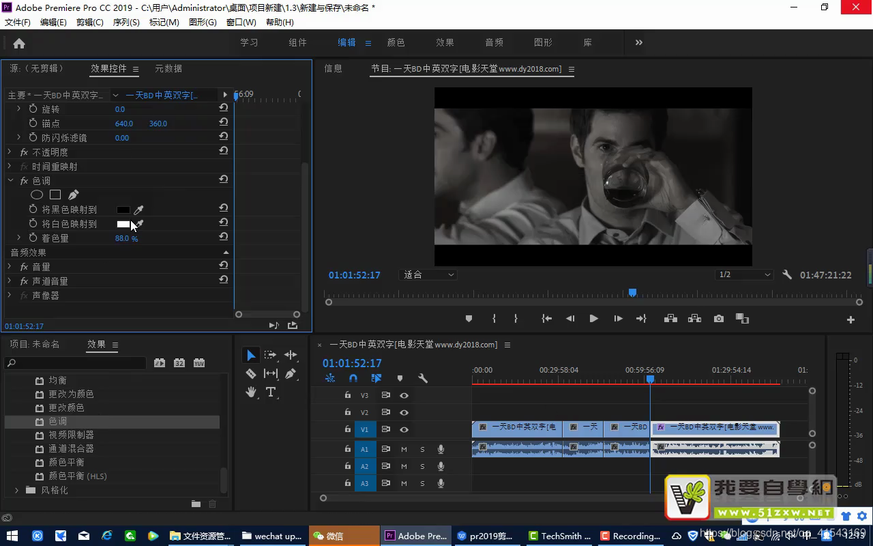The image size is (873, 546).
Task: Mark Out point in program monitor
Action: coord(516,319)
